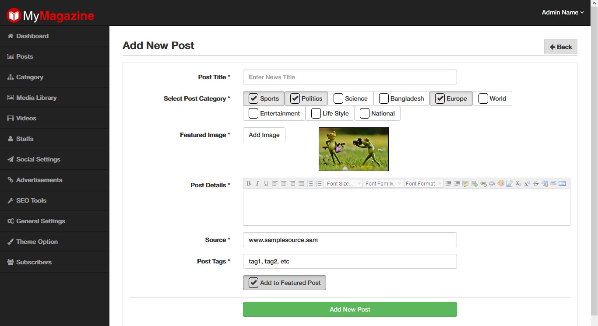Open the HTML source view icon

click(x=563, y=183)
